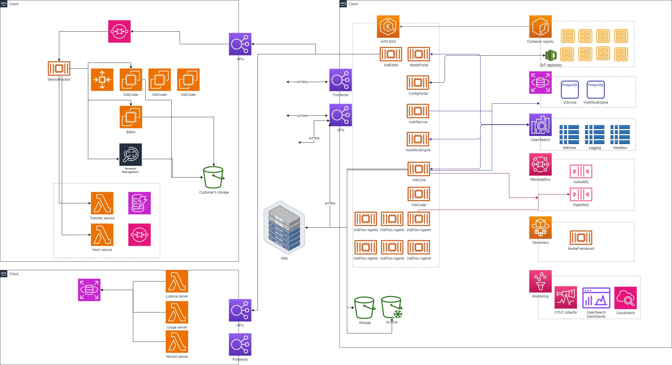
Task: Click the HTTPS label beside Frontends arrow
Action: 302,82
